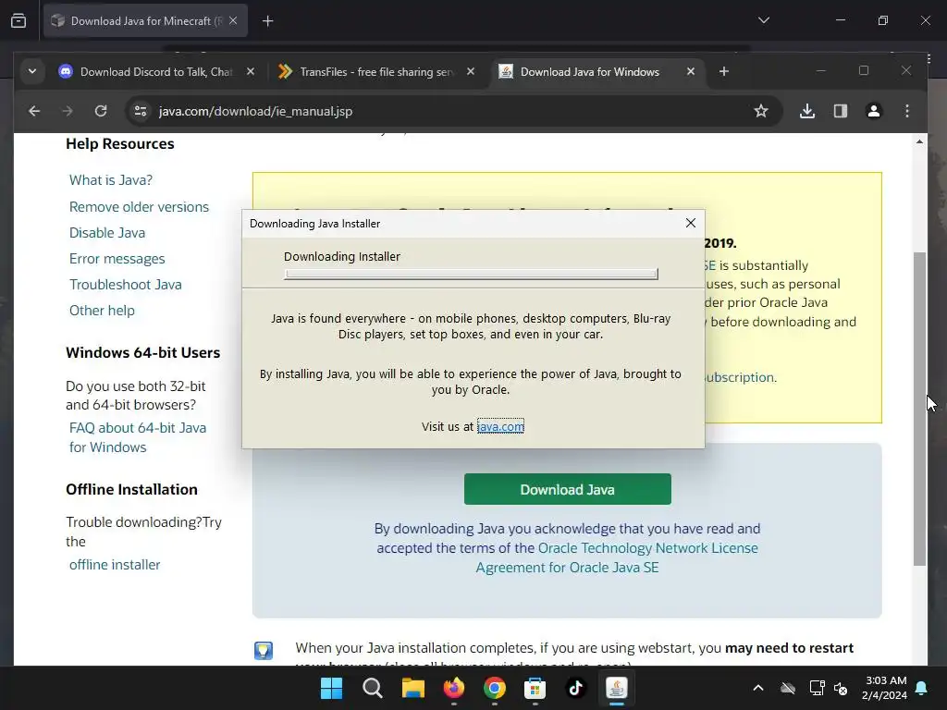Launch Firefox from the taskbar
This screenshot has width=947, height=710.
[x=454, y=688]
